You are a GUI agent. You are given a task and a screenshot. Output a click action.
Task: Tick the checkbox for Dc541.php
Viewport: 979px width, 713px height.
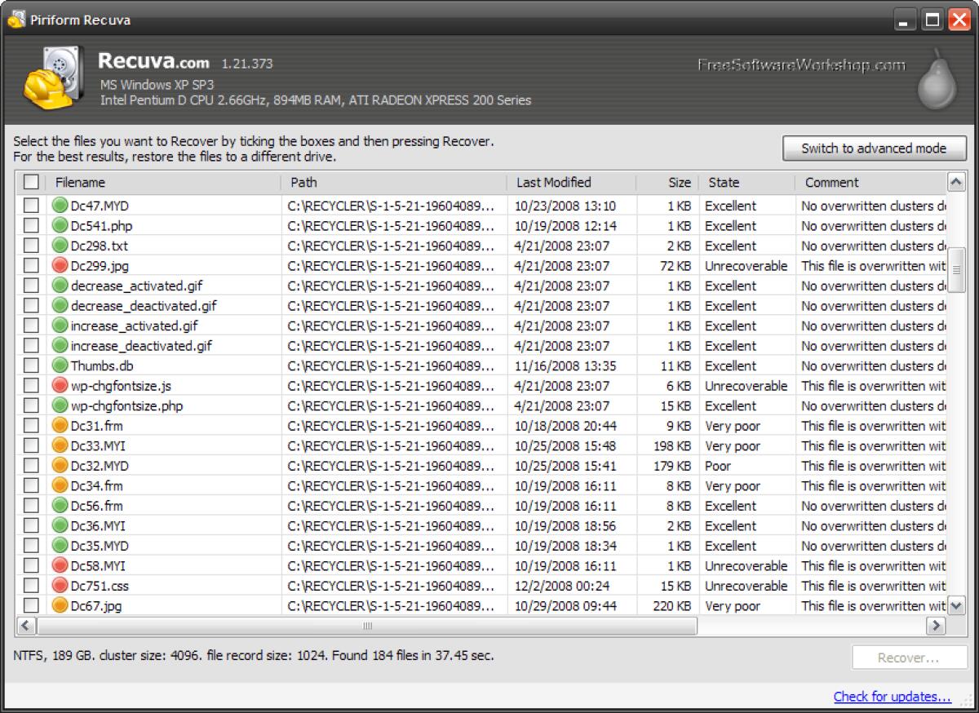(31, 226)
